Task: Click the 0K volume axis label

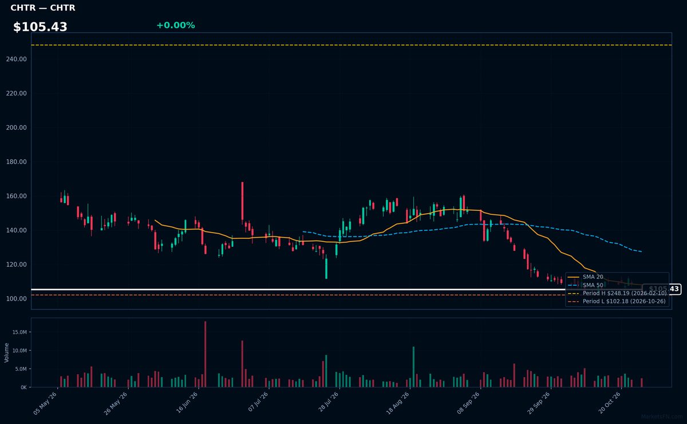Action: point(23,387)
